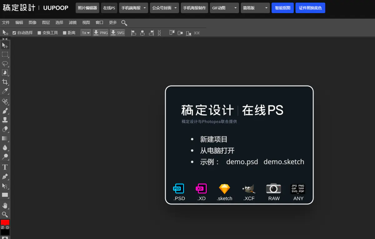Align right edges icon in options bar
The width and height of the screenshot is (375, 239).
point(151,33)
